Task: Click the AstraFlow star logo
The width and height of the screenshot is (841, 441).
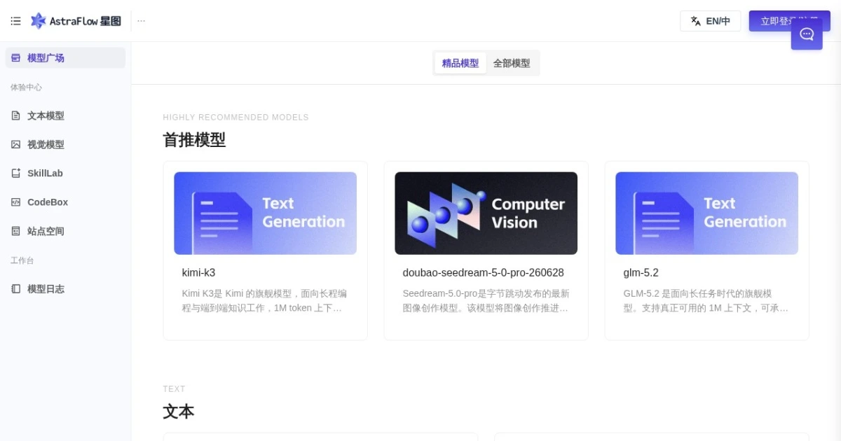Action: tap(38, 21)
